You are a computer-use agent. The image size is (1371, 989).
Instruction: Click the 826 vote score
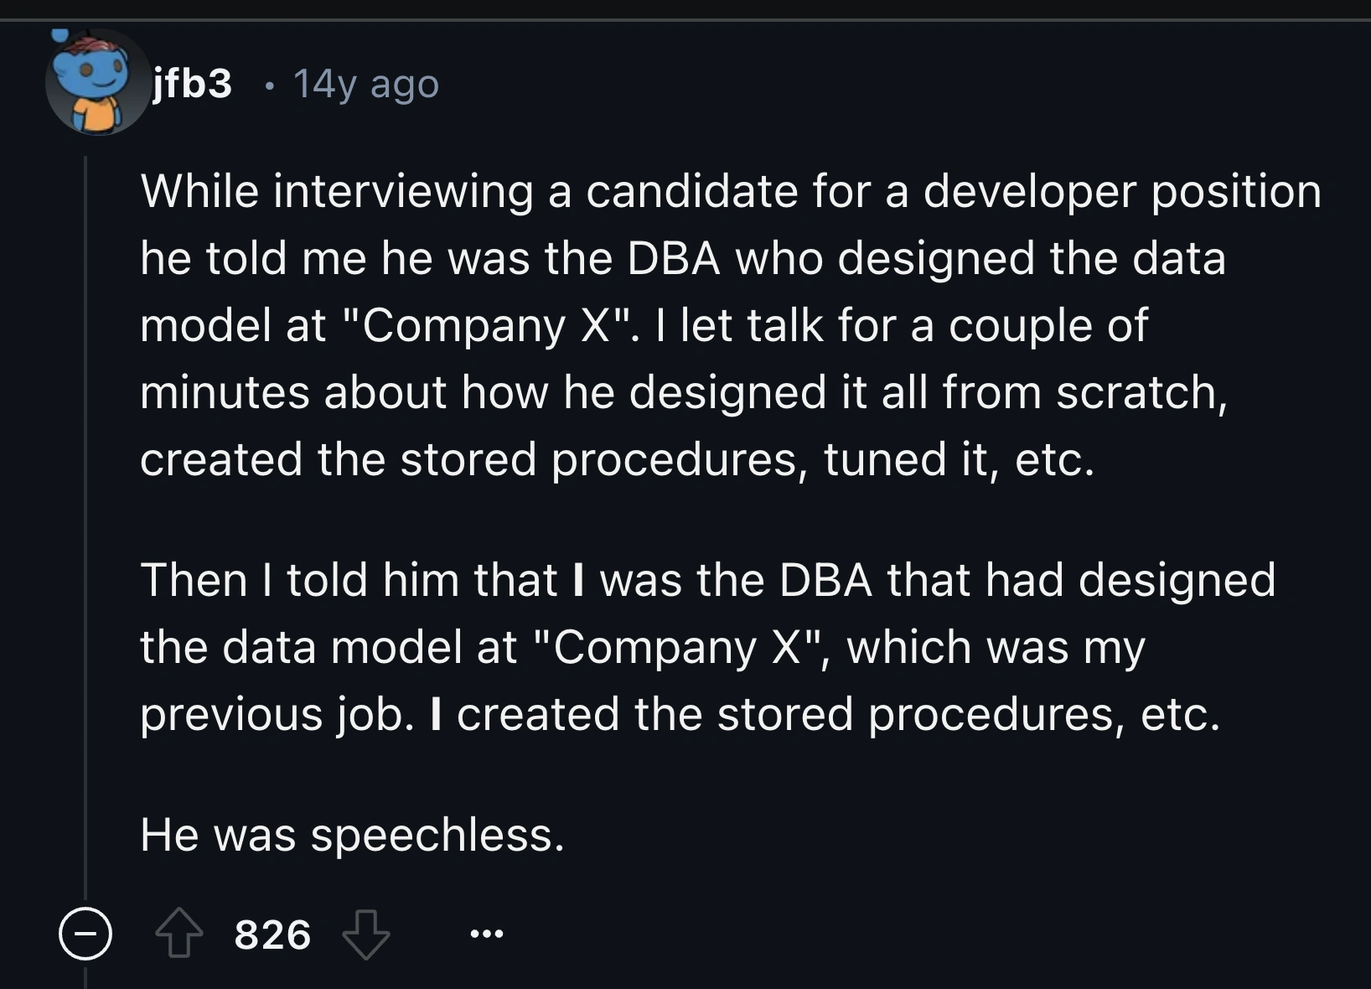click(x=272, y=935)
